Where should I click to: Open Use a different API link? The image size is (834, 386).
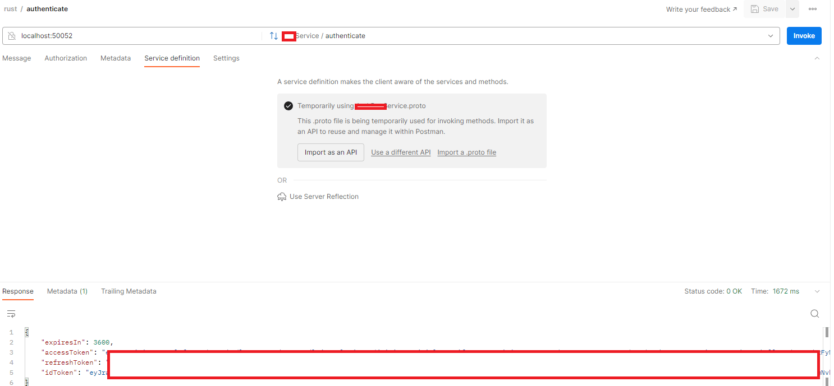[401, 152]
